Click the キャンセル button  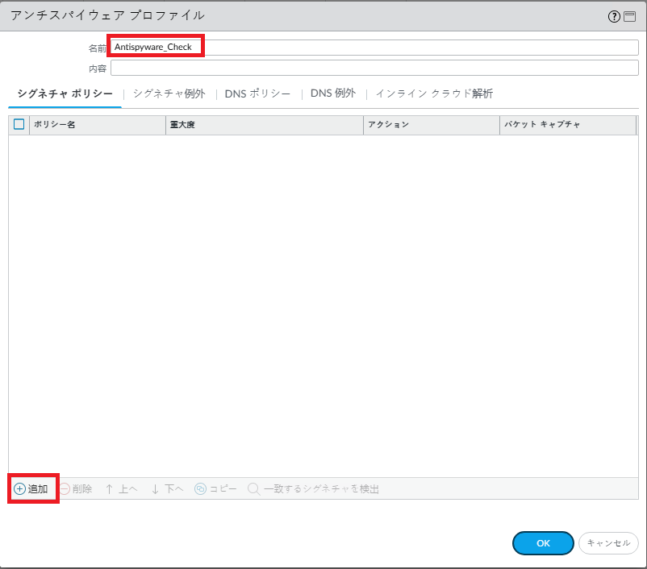[x=608, y=543]
